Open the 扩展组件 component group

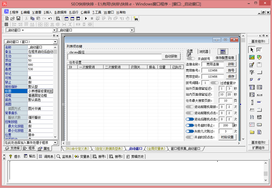coord(258,148)
